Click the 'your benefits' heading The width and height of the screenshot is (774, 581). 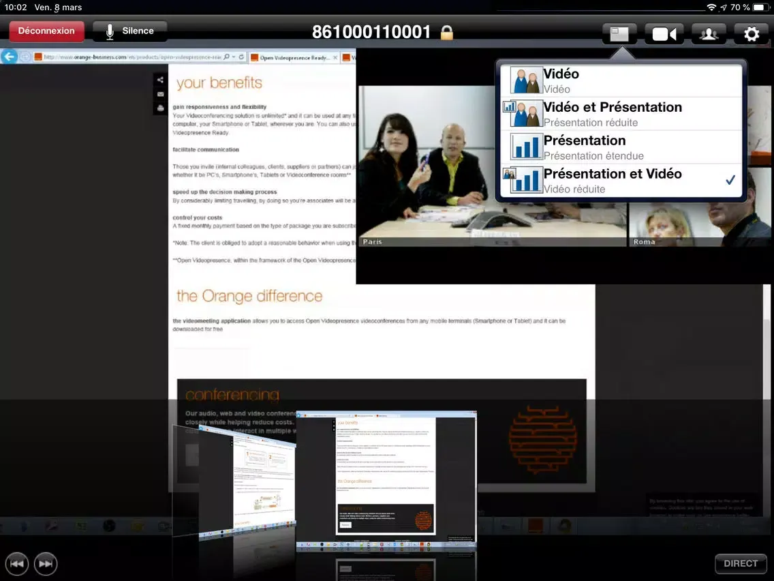219,83
